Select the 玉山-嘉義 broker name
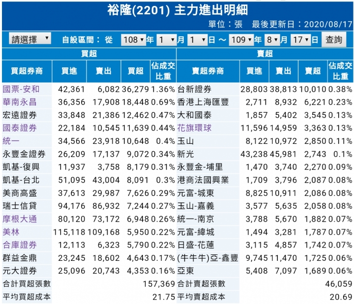 [196, 206]
